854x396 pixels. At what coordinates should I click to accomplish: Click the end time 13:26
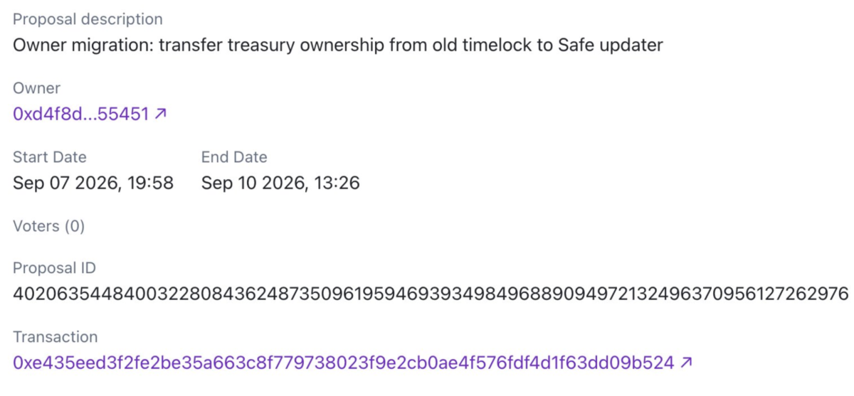point(337,183)
